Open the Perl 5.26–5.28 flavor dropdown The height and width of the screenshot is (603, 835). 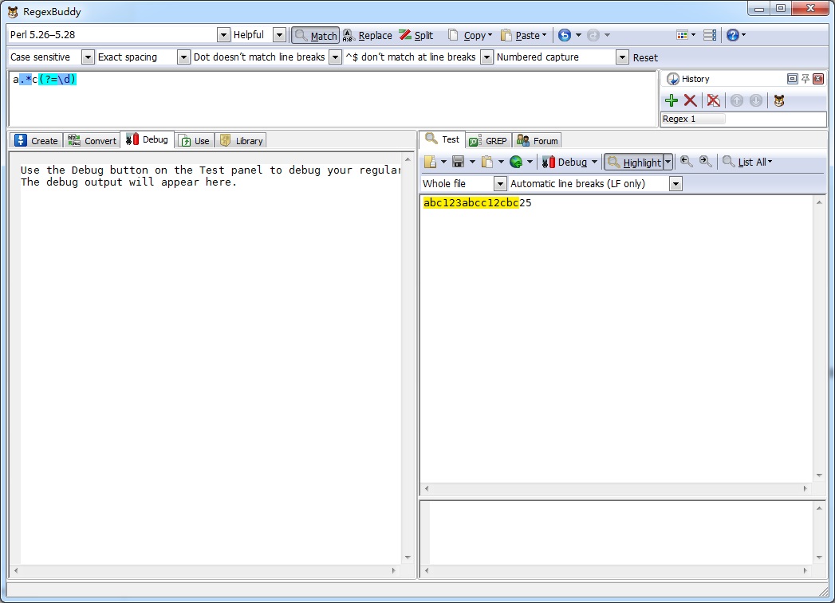point(223,35)
